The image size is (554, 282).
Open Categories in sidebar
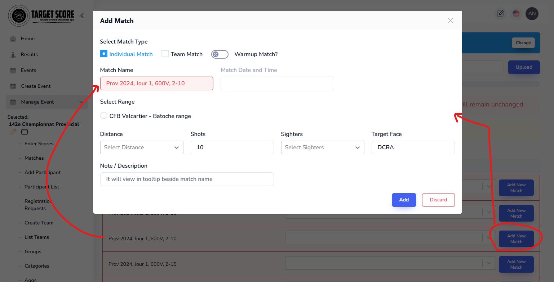[x=37, y=266]
